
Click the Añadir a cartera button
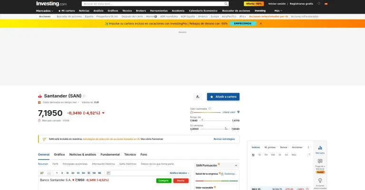pos(223,97)
